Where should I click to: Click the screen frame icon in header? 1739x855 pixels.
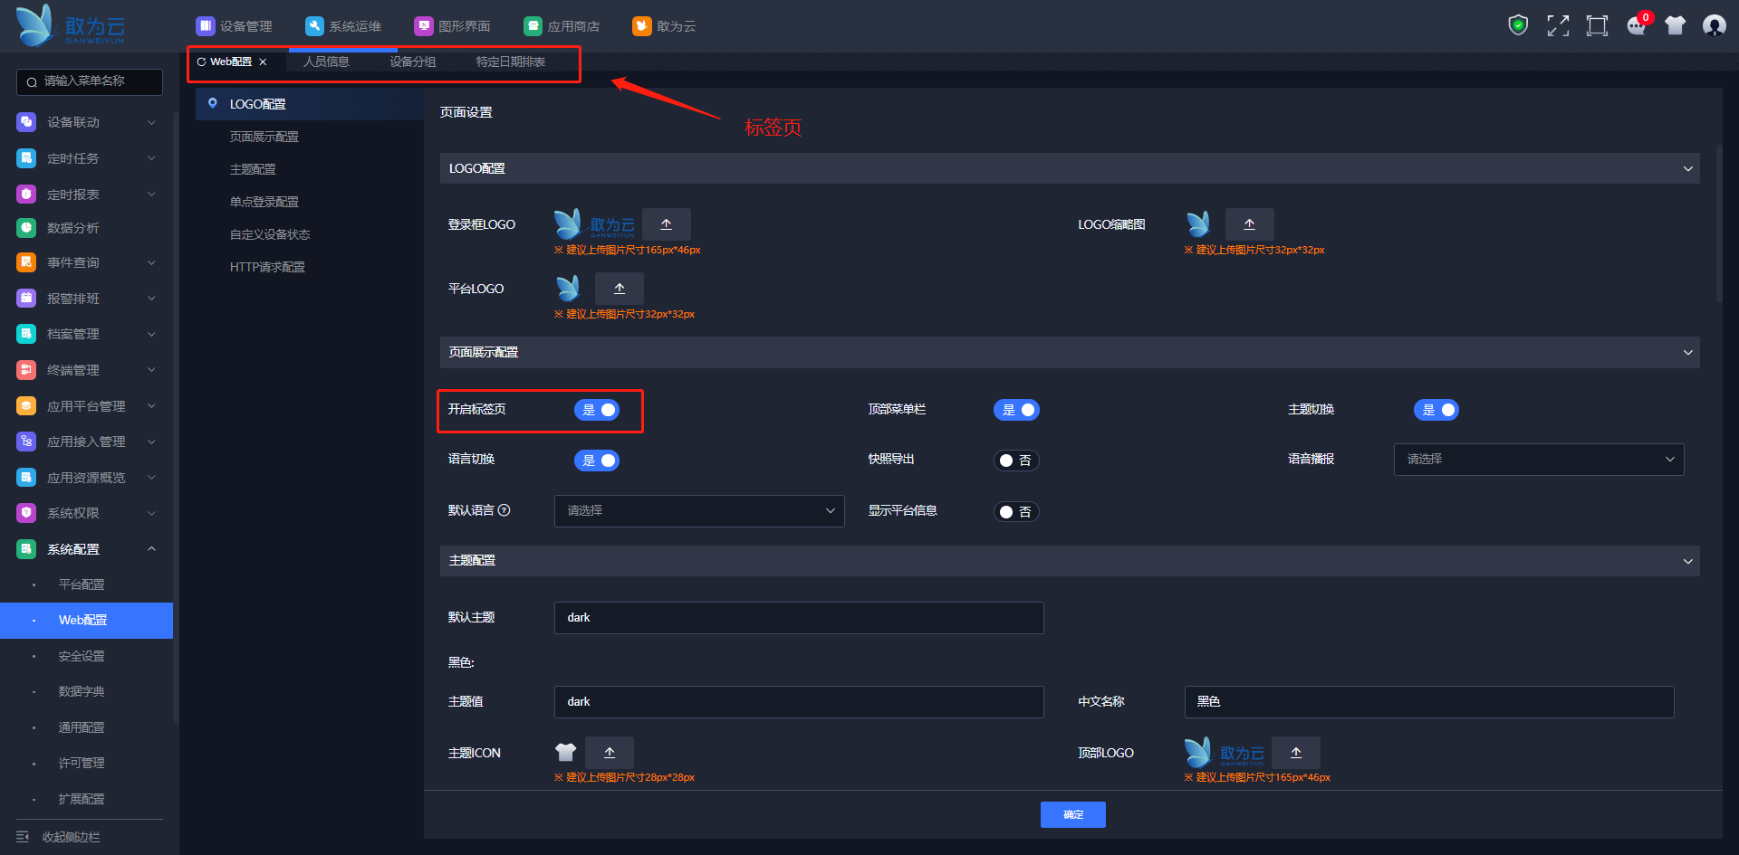[x=1597, y=25]
